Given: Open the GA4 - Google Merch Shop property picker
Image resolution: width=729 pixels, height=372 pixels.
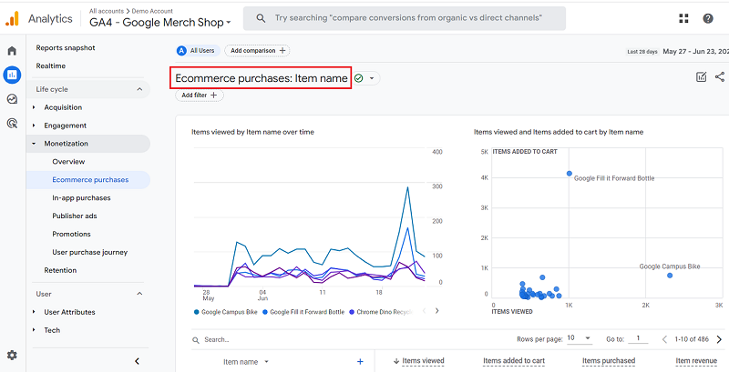Looking at the screenshot, I should click(x=160, y=22).
